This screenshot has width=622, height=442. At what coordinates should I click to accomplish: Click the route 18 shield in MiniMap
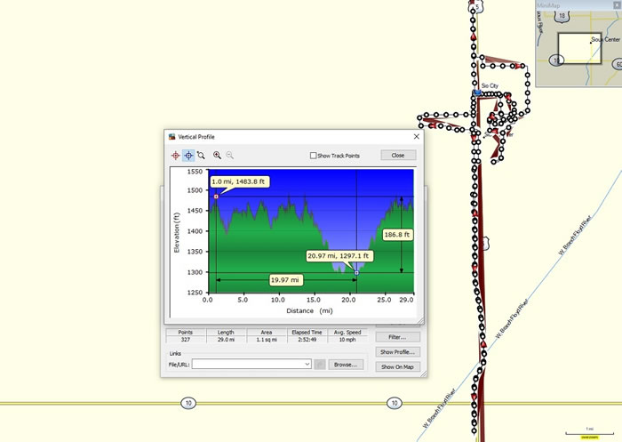[562, 16]
